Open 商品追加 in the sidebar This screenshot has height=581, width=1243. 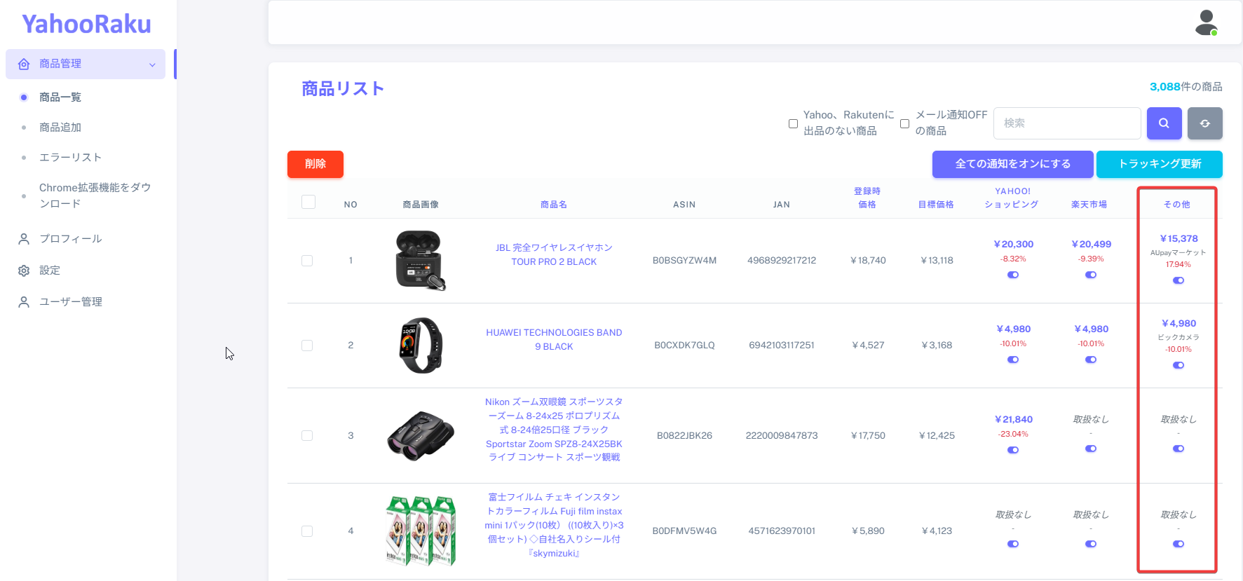click(x=60, y=128)
